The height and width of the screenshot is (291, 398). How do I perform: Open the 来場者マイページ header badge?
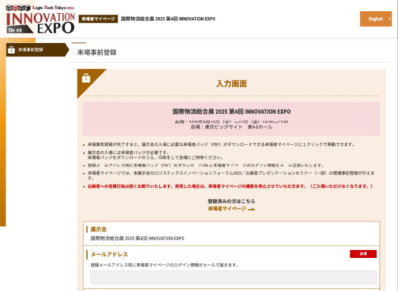[x=98, y=19]
